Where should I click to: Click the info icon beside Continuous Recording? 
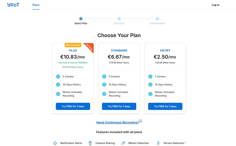pyautogui.click(x=140, y=121)
